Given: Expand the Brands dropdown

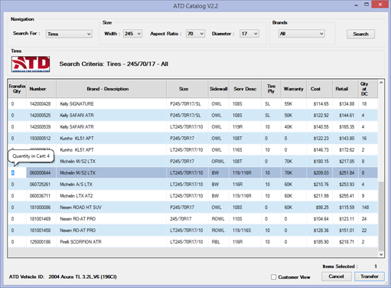Looking at the screenshot, I should point(301,34).
